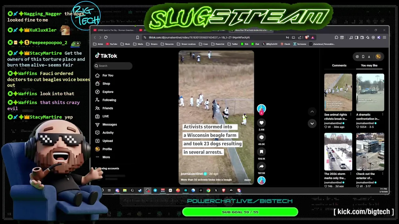Open the Following feed
This screenshot has width=399, height=224.
(105, 100)
